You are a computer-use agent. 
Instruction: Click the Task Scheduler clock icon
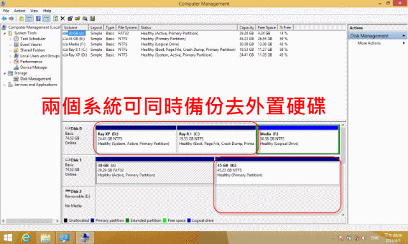pyautogui.click(x=16, y=39)
